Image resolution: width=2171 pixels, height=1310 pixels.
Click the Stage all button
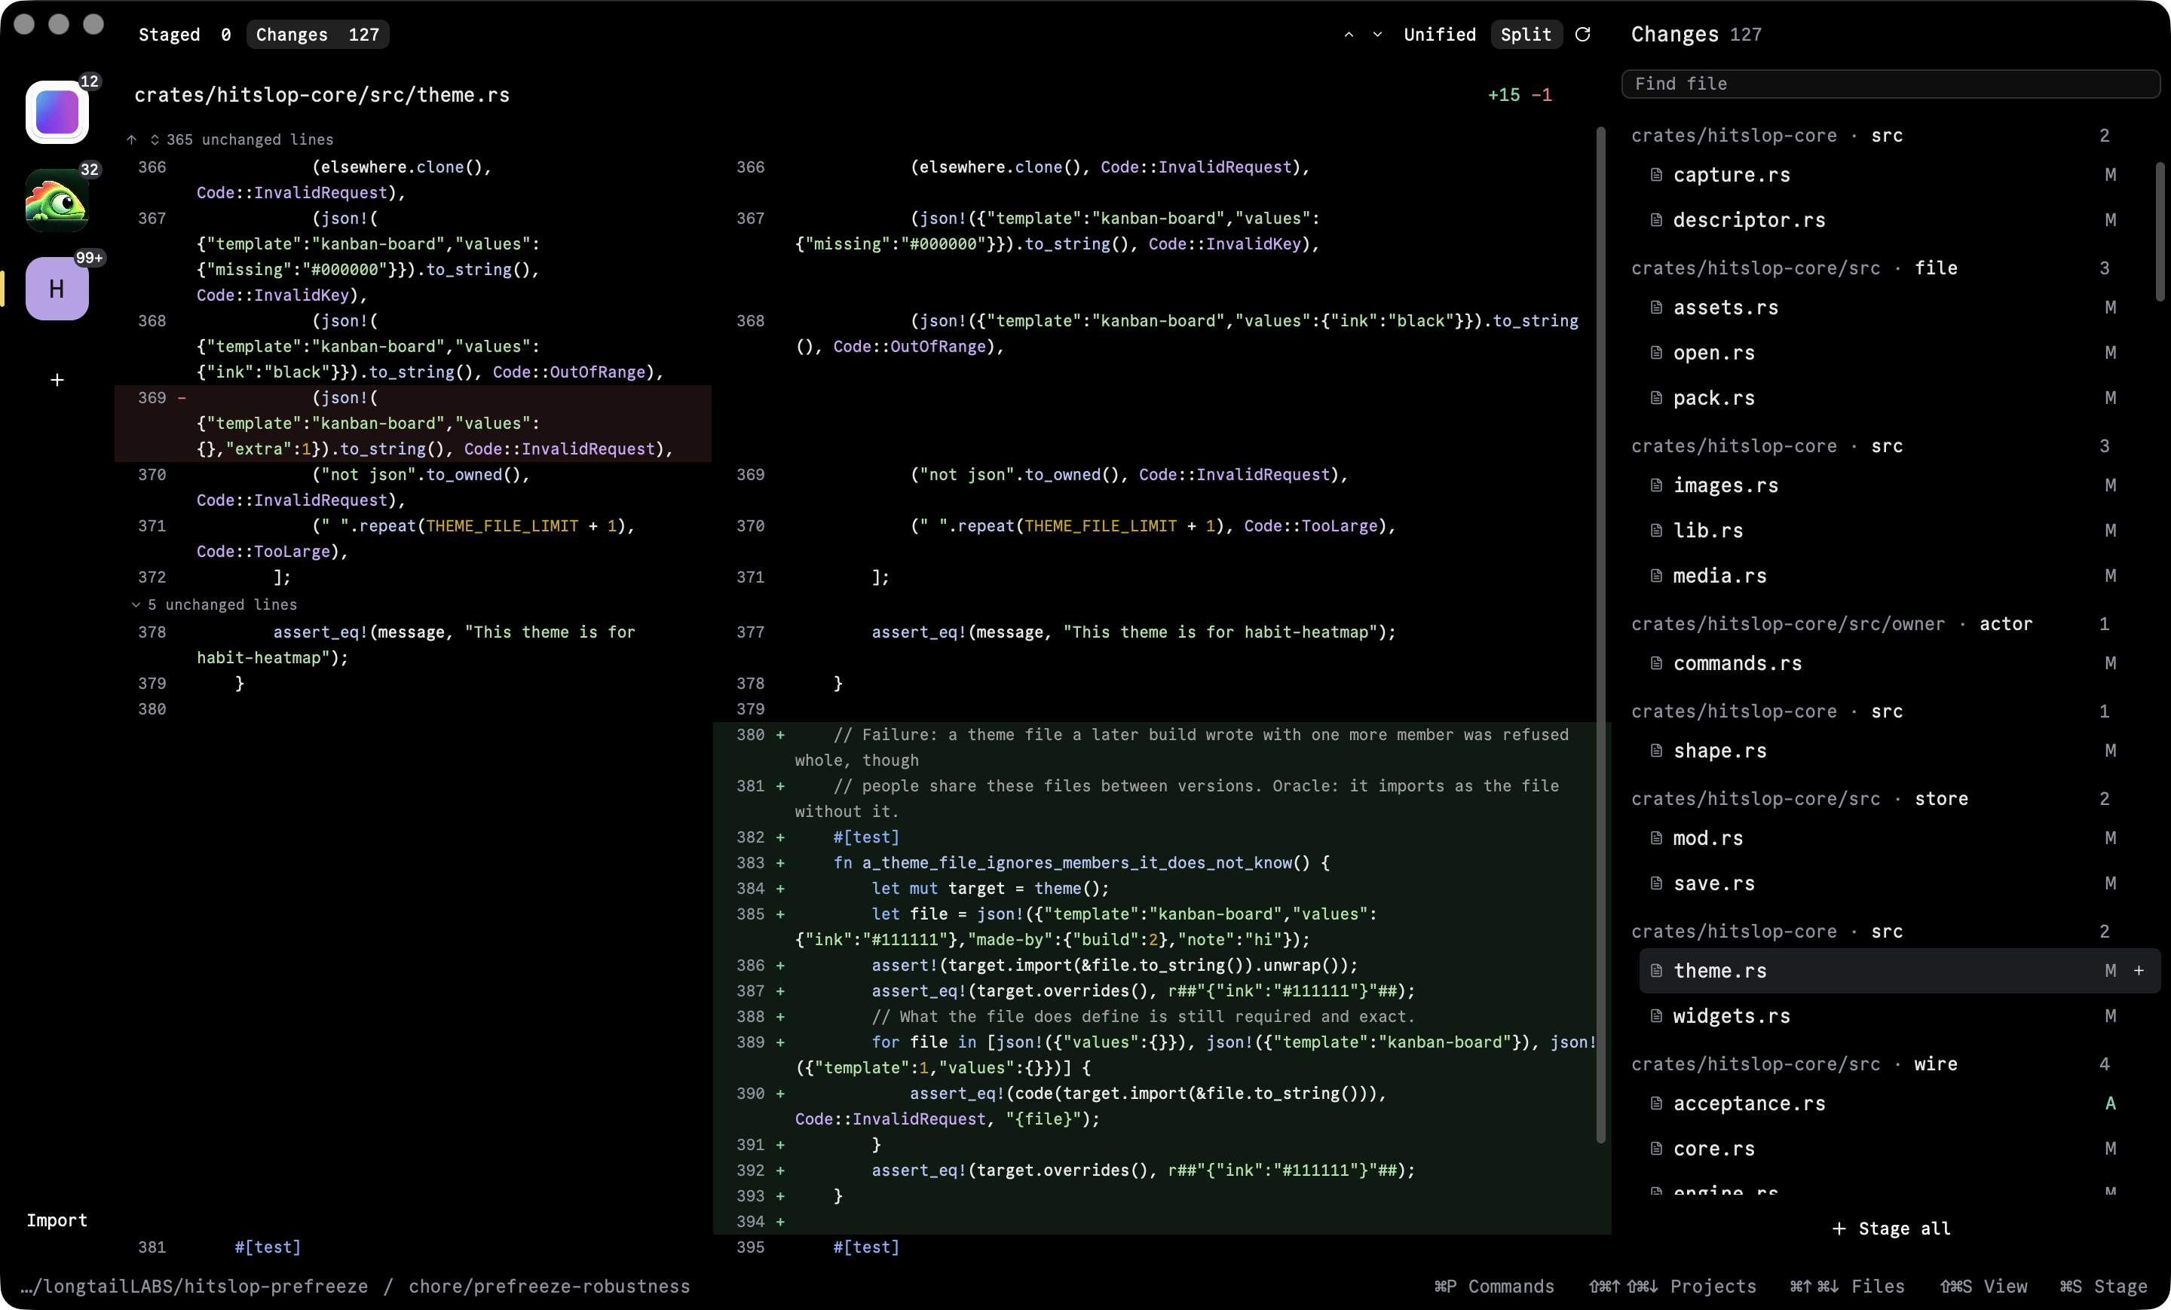pos(1891,1229)
